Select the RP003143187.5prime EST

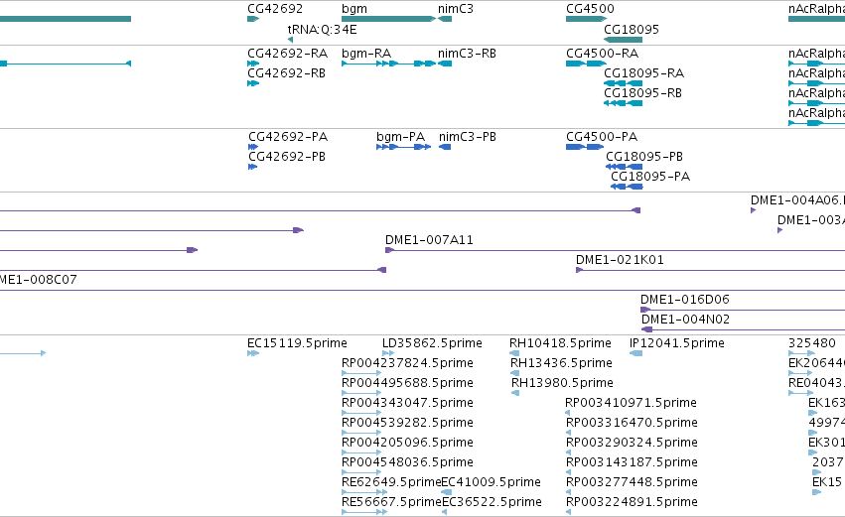click(568, 472)
